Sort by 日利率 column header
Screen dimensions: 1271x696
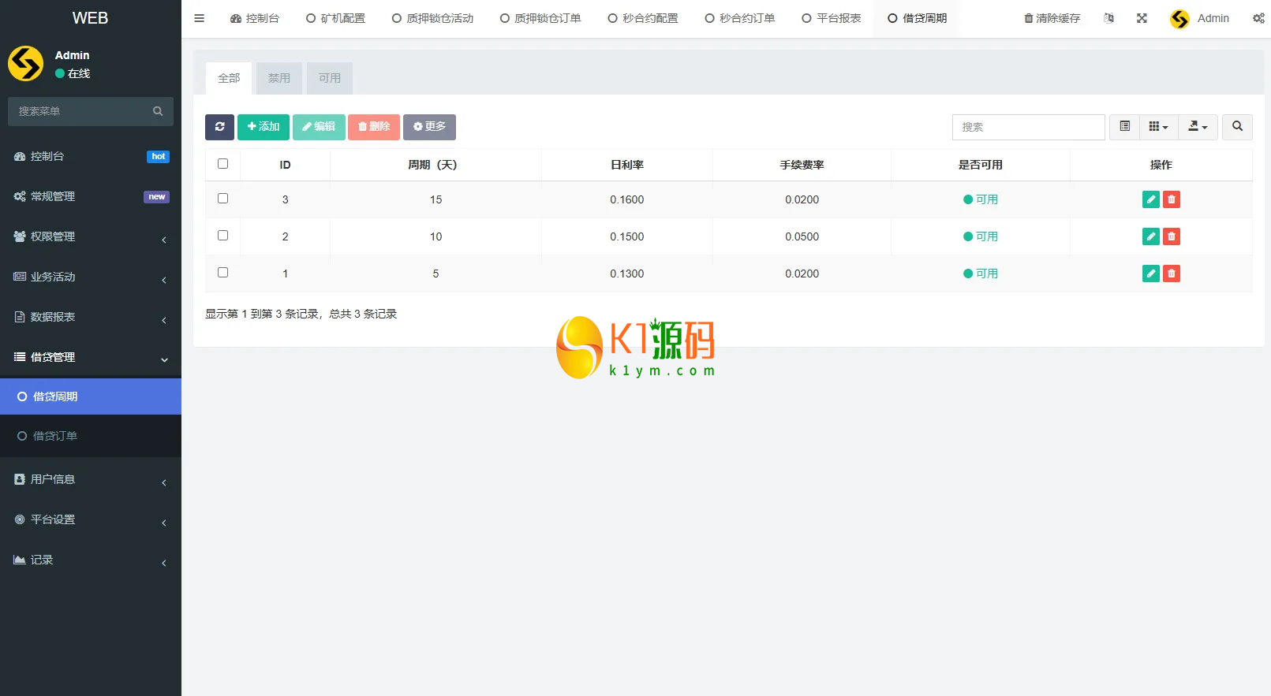point(627,165)
